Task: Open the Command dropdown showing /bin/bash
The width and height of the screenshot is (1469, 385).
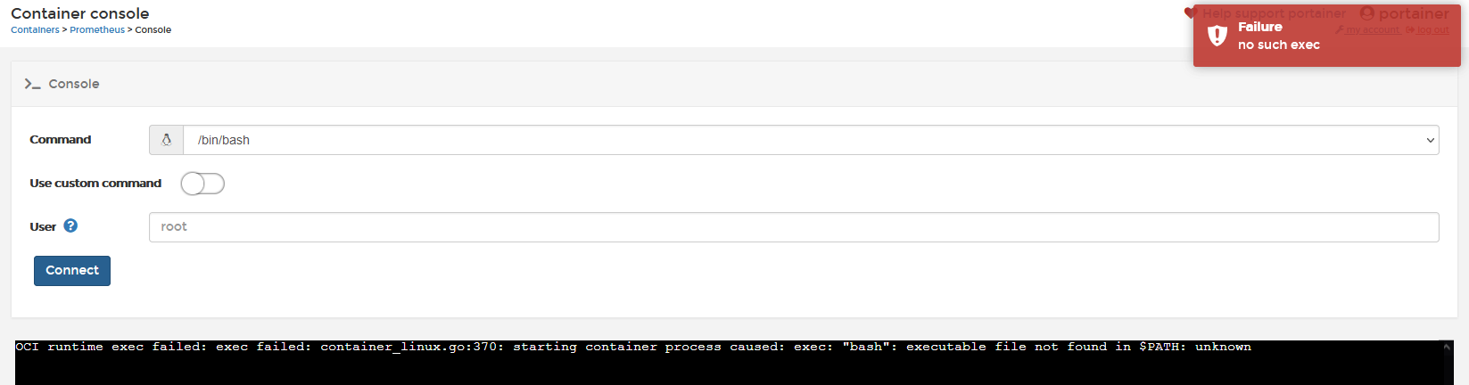Action: point(811,140)
